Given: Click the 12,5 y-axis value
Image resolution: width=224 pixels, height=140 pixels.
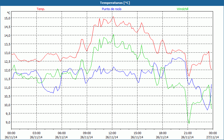Looking at the screenshot, I should (x=7, y=61).
